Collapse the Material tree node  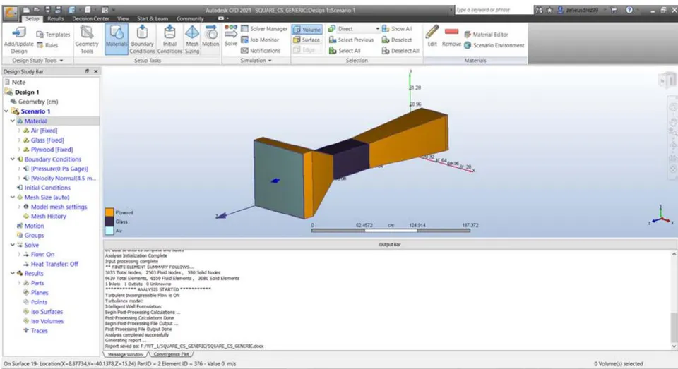13,121
